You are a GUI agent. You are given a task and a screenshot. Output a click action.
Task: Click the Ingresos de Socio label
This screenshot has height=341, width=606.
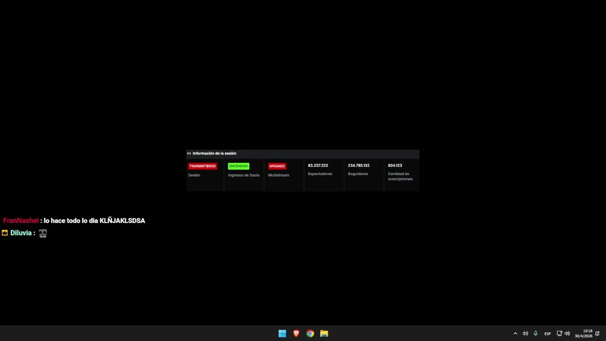point(244,175)
